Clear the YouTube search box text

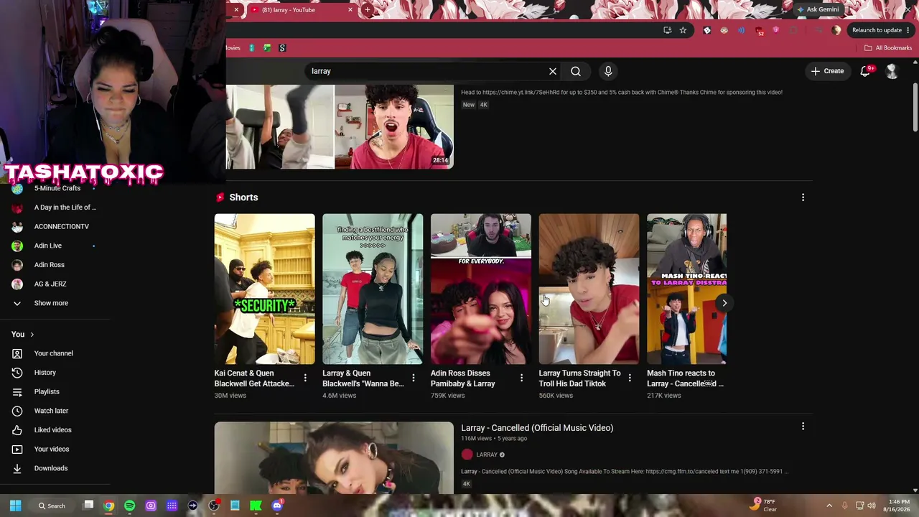pos(553,71)
